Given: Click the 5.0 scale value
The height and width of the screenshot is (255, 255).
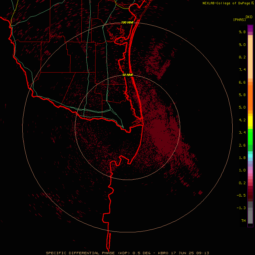Looking at the screenshot, I should point(242,107).
